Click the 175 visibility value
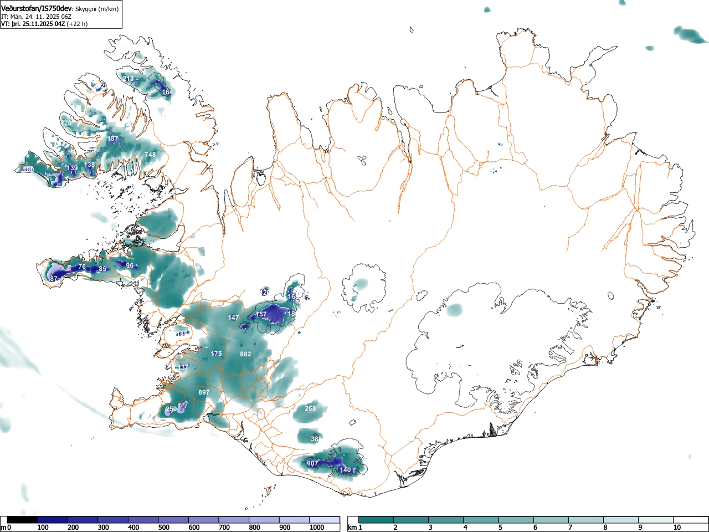This screenshot has height=532, width=709. (x=216, y=354)
